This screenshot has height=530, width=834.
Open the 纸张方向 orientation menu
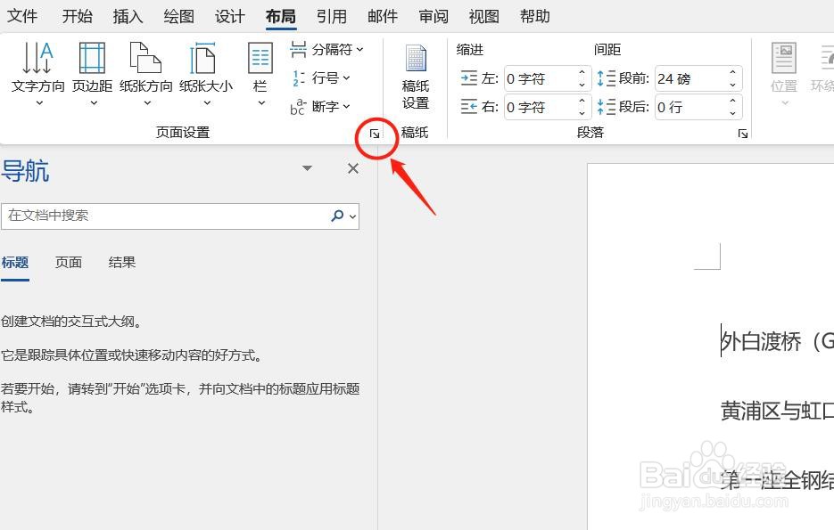click(145, 73)
